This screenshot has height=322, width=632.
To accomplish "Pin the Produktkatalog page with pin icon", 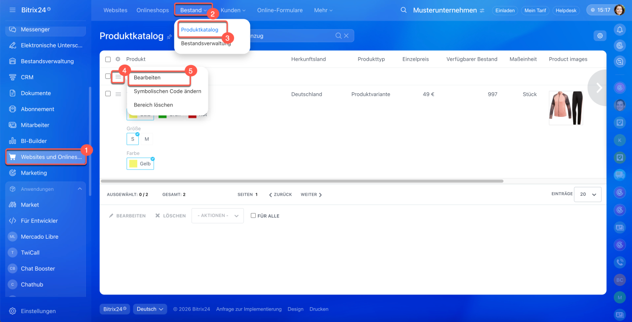I will [169, 36].
